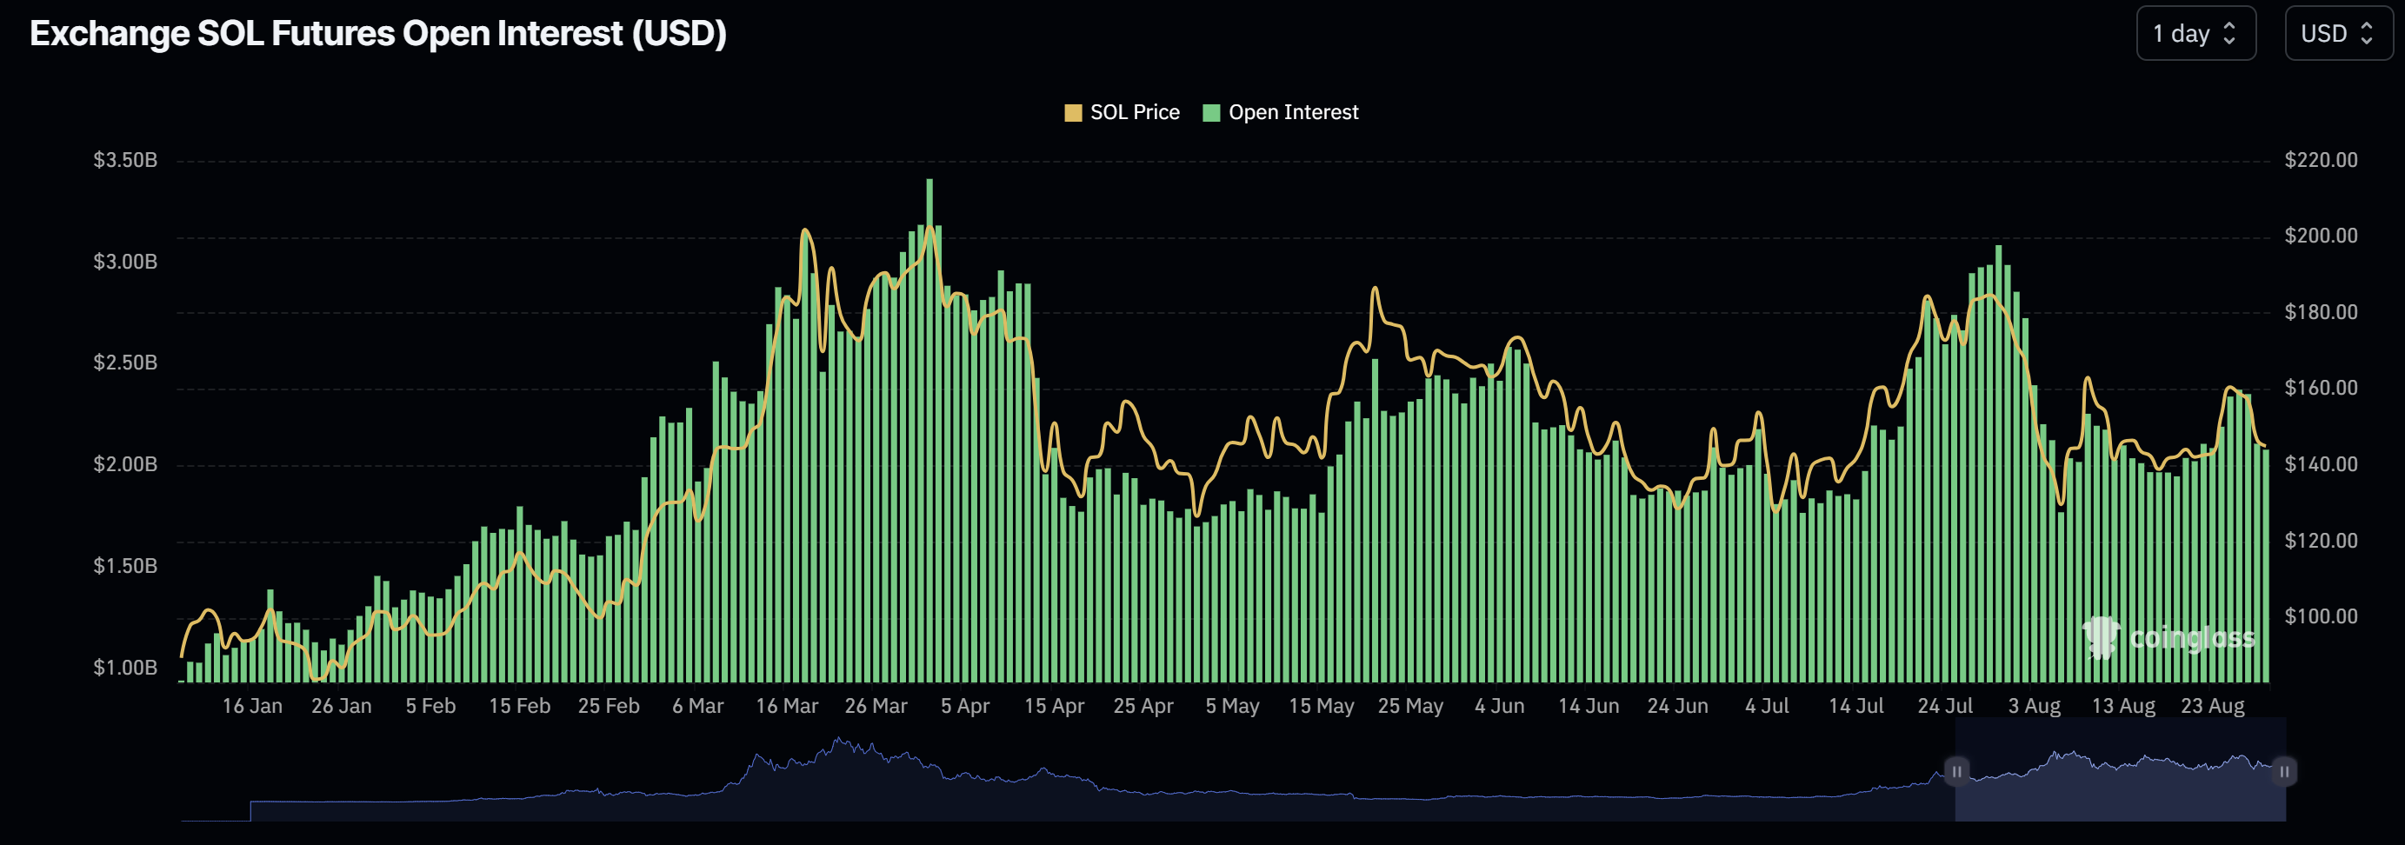Click the '$1.00B' left axis label
Viewport: 2405px width, 845px height.
pyautogui.click(x=125, y=668)
